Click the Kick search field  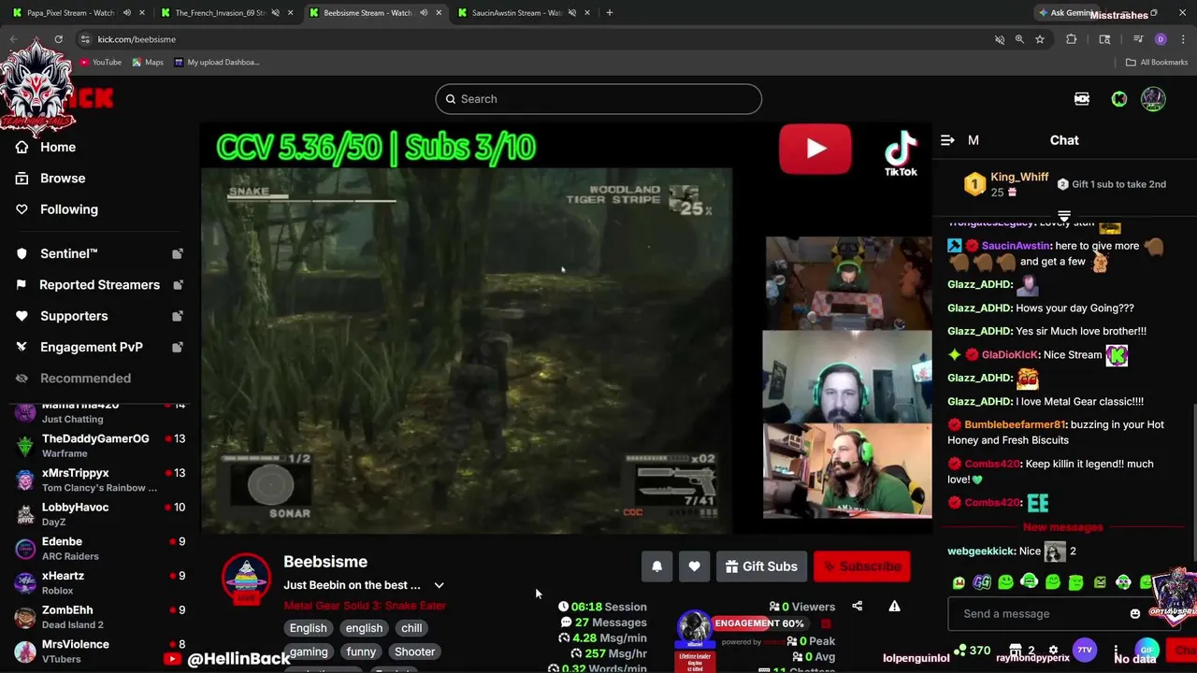(x=598, y=99)
